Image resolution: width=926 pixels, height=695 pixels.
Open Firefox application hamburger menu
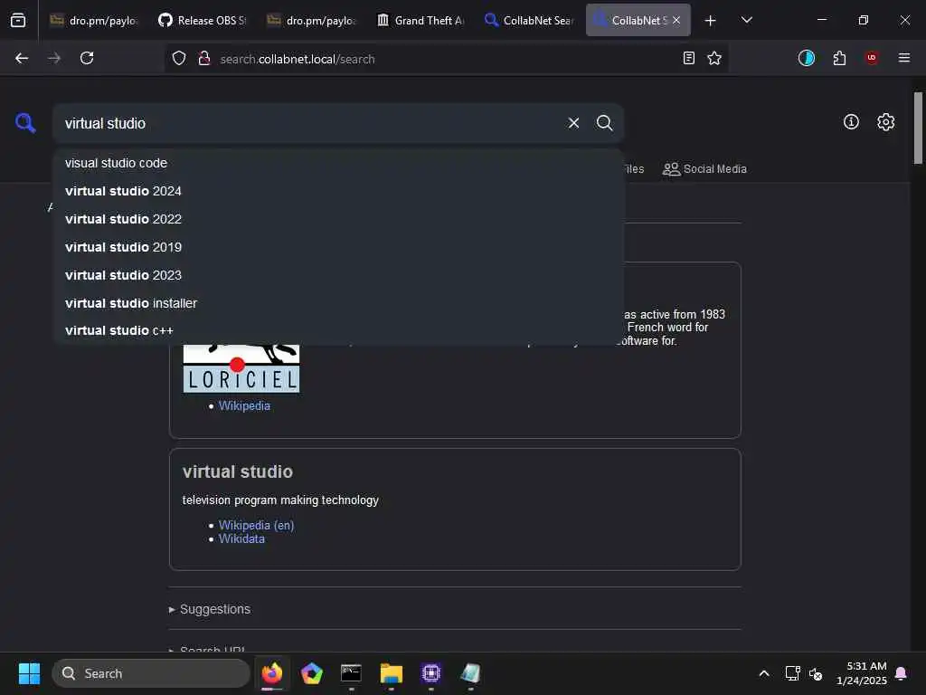(904, 58)
